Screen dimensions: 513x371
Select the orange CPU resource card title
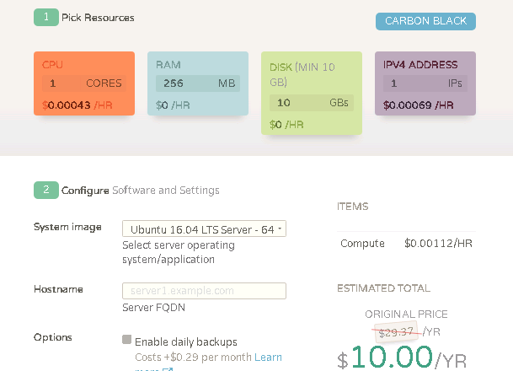coord(53,65)
